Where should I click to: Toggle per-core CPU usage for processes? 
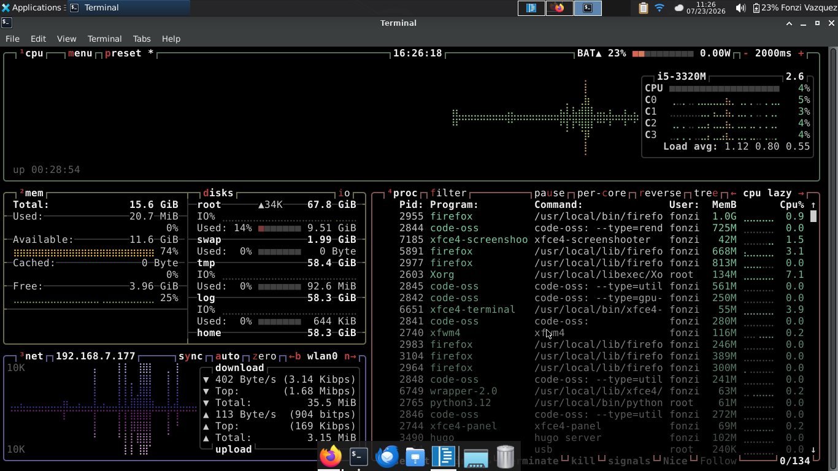(x=602, y=193)
